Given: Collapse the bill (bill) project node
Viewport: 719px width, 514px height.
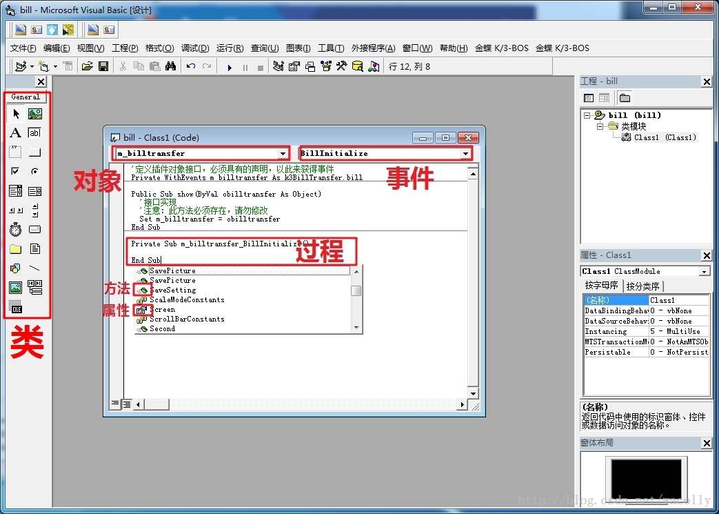Looking at the screenshot, I should point(587,116).
